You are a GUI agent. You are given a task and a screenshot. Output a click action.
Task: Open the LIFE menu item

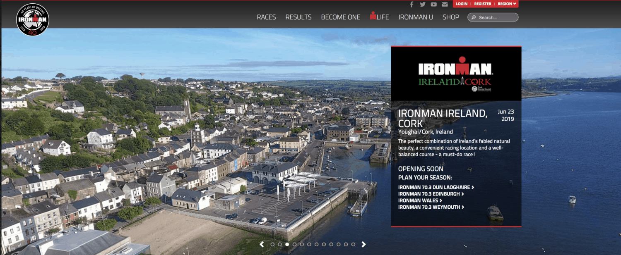(380, 17)
